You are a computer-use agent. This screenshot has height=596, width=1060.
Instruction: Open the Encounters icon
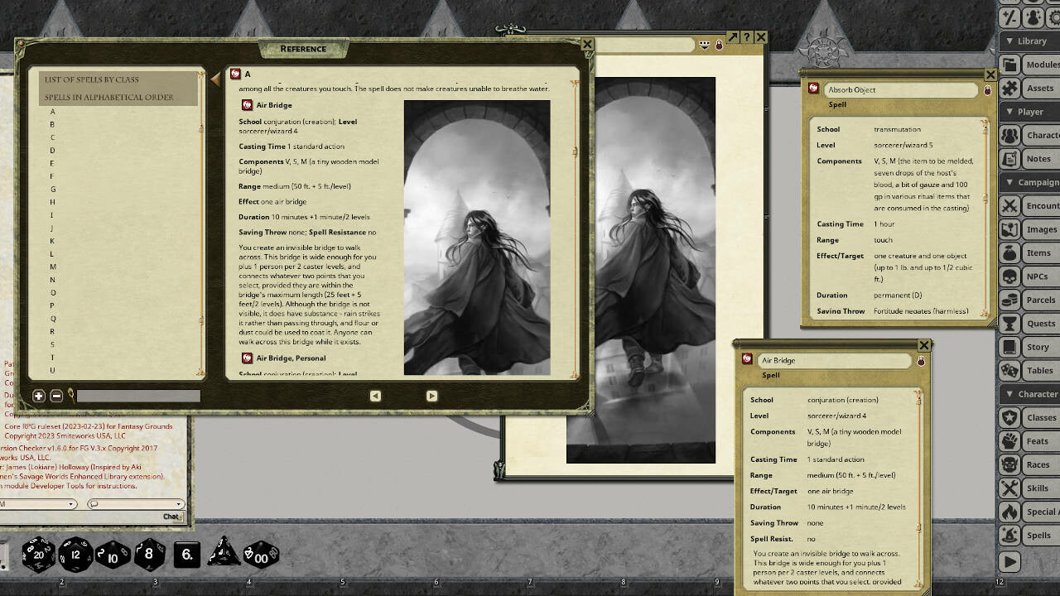point(1009,205)
